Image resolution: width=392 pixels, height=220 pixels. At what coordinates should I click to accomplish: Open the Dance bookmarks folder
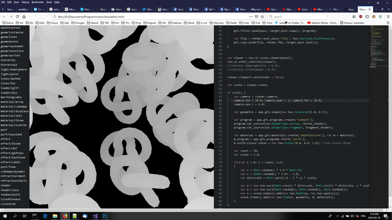(8, 23)
